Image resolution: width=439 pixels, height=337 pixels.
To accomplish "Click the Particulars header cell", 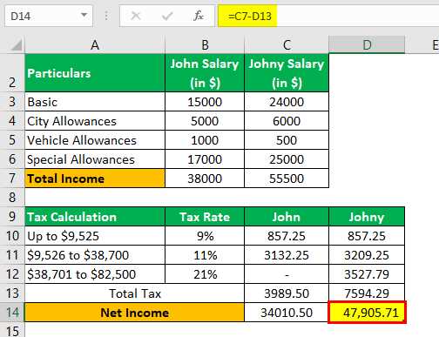I will click(x=95, y=73).
